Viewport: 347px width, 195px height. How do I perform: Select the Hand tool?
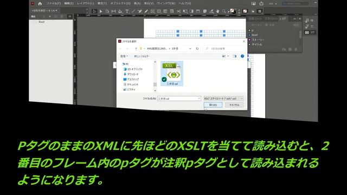tap(218, 11)
